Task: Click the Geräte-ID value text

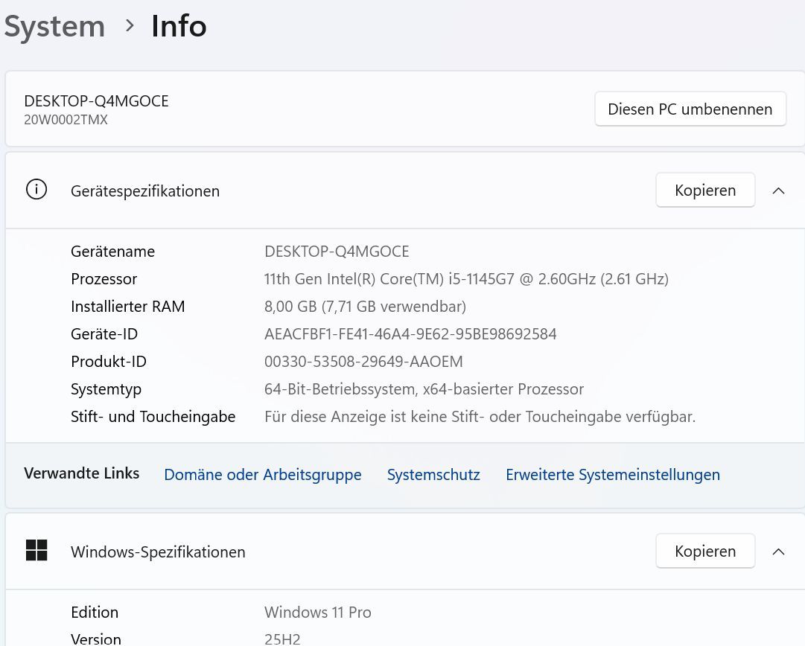Action: [x=410, y=334]
